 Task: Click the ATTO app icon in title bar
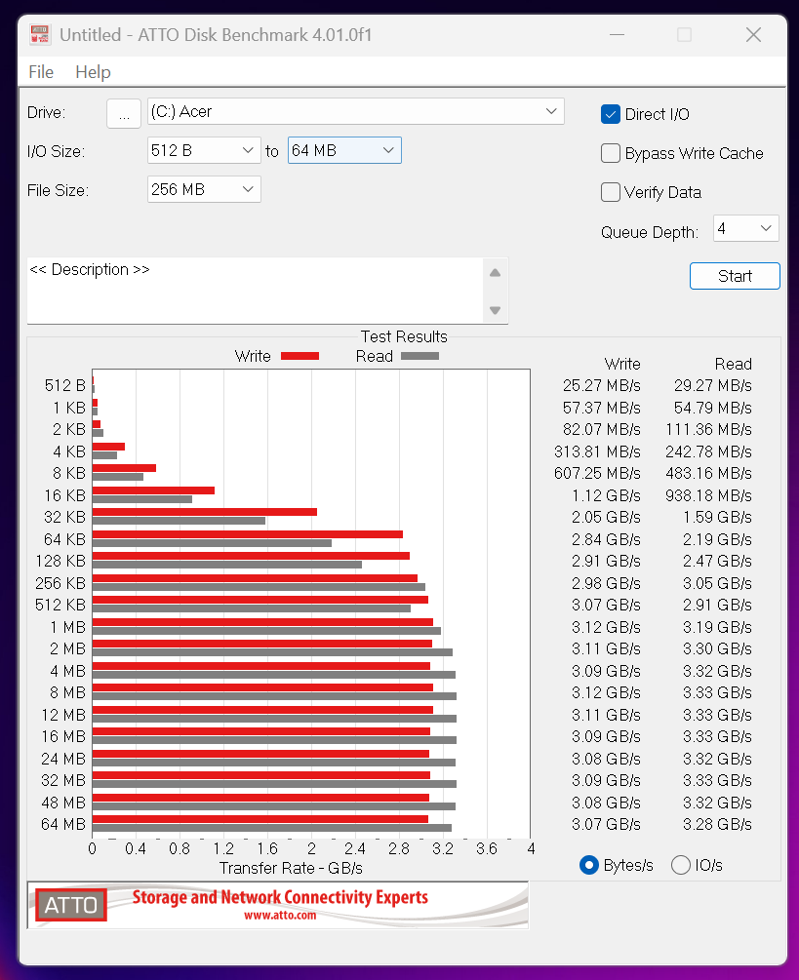pyautogui.click(x=40, y=34)
